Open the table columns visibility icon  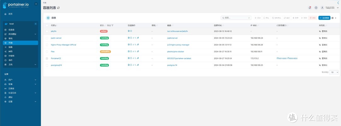click(x=332, y=18)
